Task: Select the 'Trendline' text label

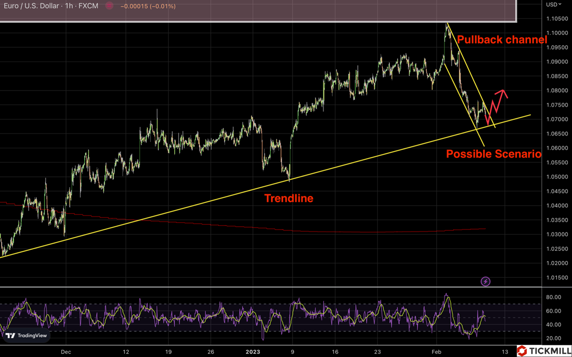Action: pyautogui.click(x=289, y=199)
